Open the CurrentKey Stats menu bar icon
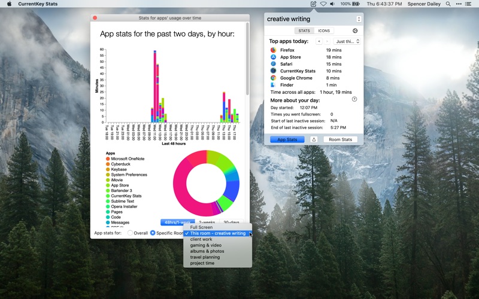 pyautogui.click(x=313, y=4)
